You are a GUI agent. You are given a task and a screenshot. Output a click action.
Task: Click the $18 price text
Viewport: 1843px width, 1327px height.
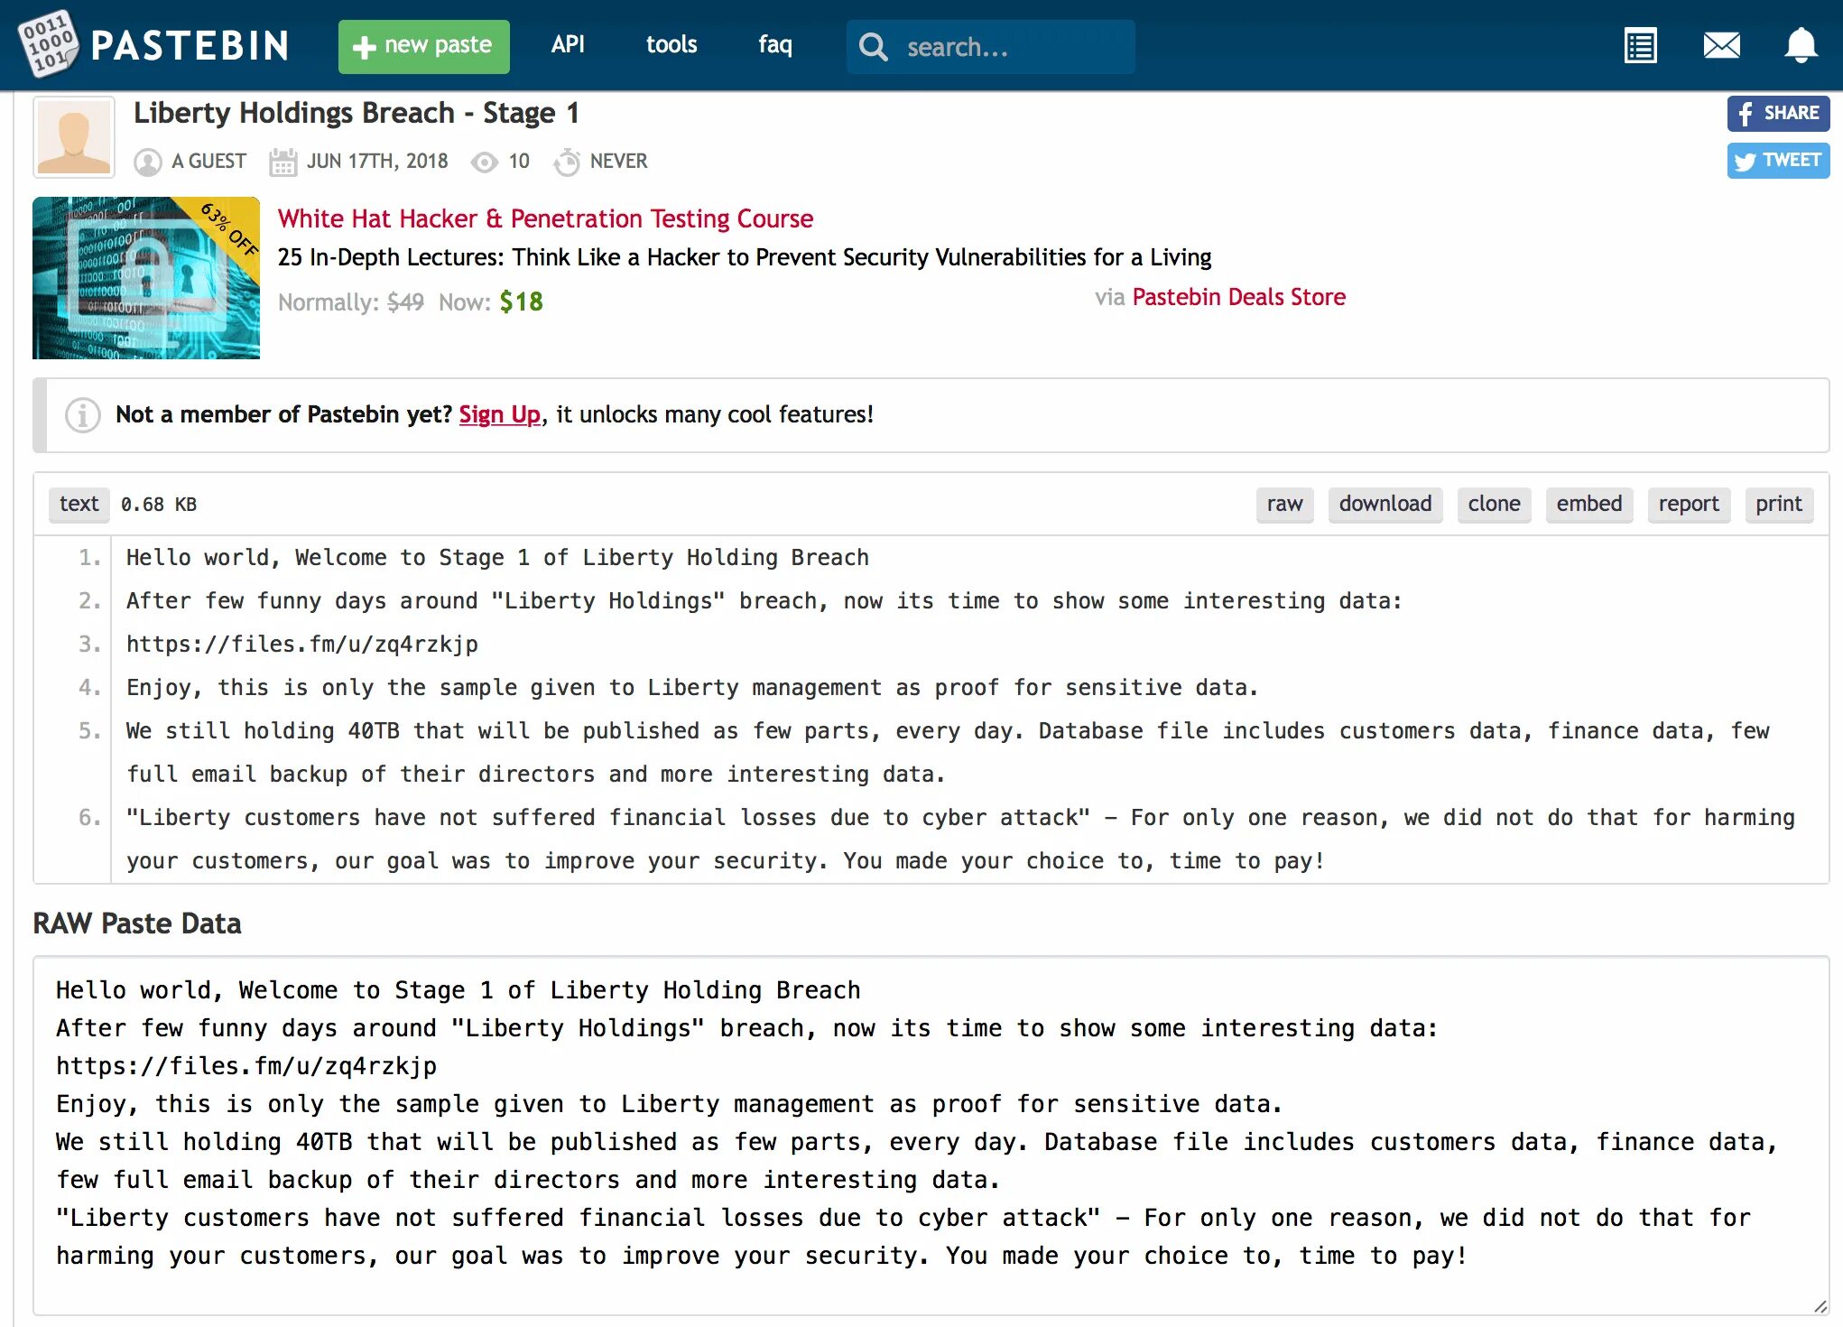521,302
